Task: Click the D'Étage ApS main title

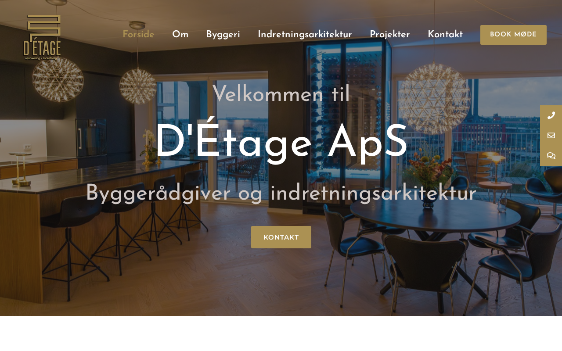Action: tap(281, 141)
